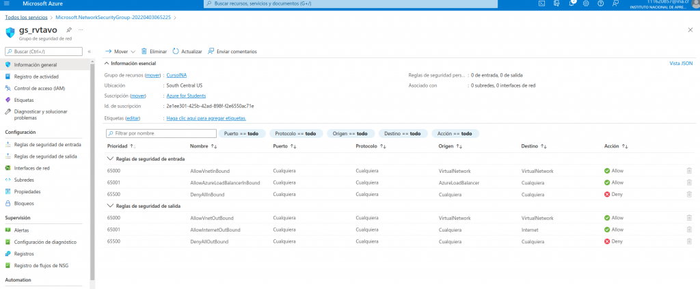Sort rules by Origen column
Screen dimensions: 700x289
[x=450, y=146]
